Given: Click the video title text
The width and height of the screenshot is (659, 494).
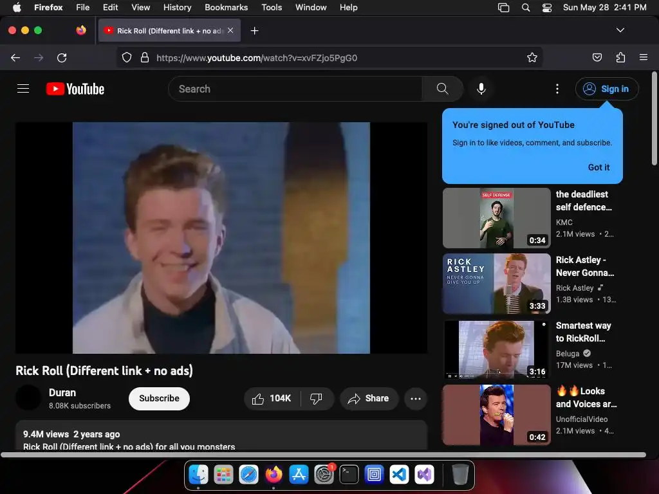Looking at the screenshot, I should pos(104,370).
